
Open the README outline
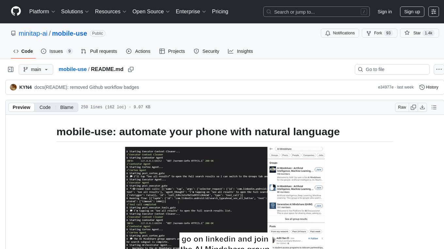[434, 107]
